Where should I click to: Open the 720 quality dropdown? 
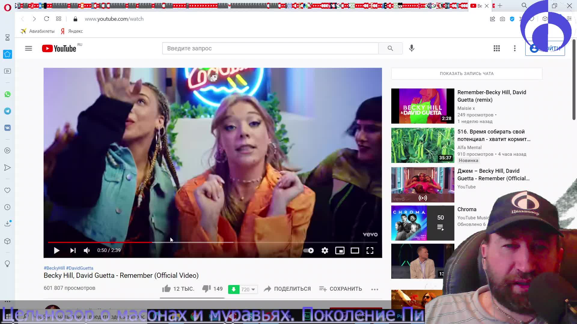click(x=249, y=289)
